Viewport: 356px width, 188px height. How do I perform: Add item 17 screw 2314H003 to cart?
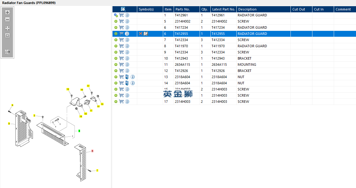pos(121,102)
